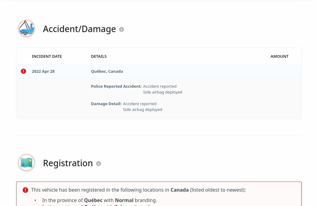Click Accident reported text under Damage Detail
Viewport: 317px width, 206px height.
tap(140, 104)
